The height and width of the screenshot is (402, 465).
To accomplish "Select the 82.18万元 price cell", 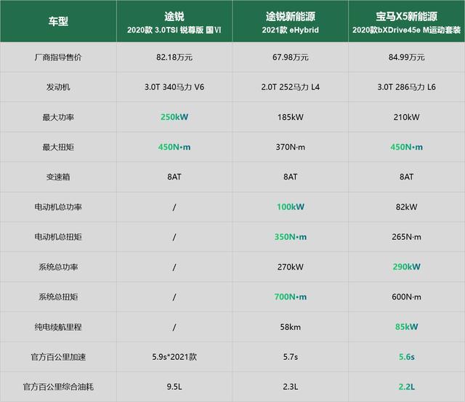I will (174, 57).
